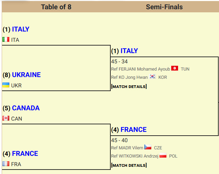Click the Korea flag beside referee KO
Image resolution: width=219 pixels, height=174 pixels.
tap(152, 77)
